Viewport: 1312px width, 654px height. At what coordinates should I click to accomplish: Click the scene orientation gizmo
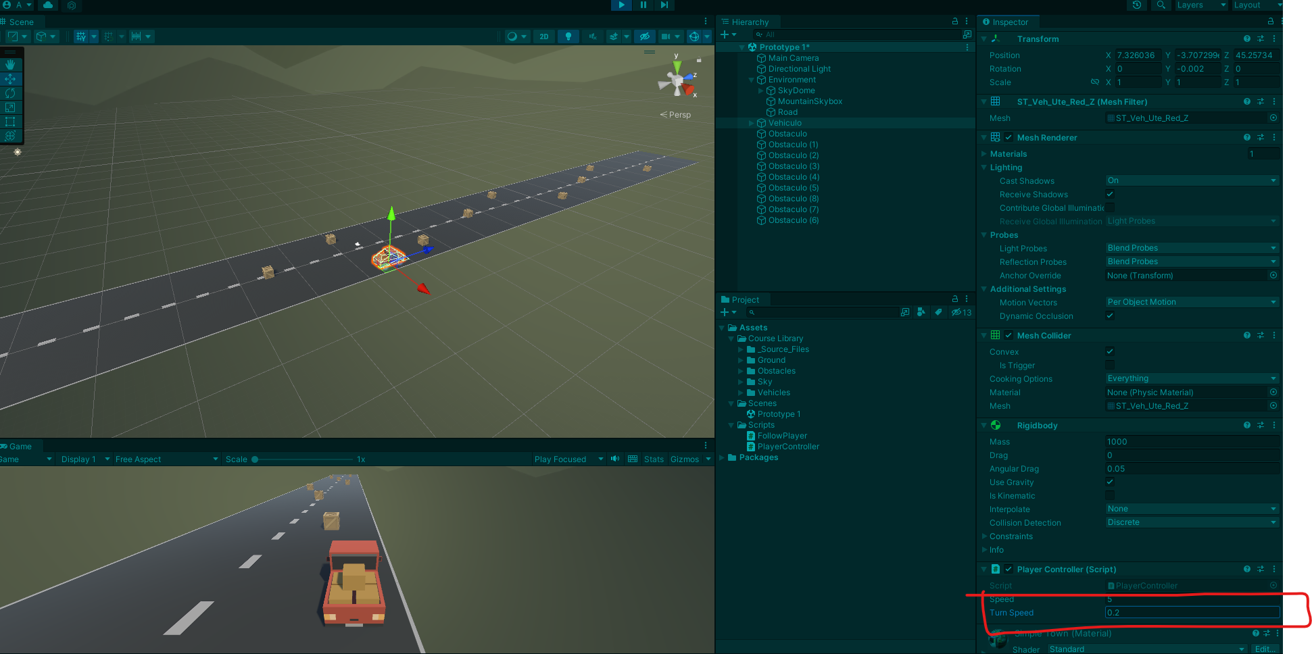coord(677,81)
